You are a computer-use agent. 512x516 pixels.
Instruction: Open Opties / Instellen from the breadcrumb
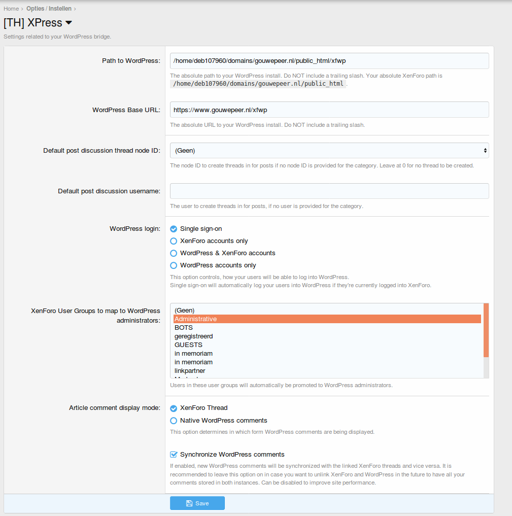[49, 8]
